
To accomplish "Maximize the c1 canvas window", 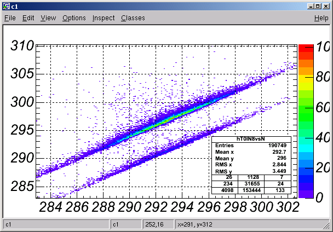I will coord(318,7).
